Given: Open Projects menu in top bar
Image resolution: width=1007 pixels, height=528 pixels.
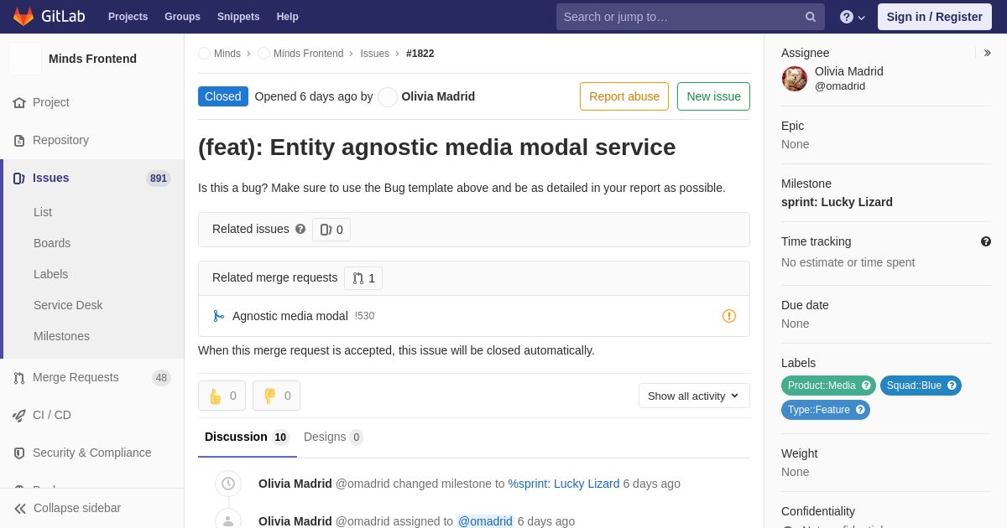Looking at the screenshot, I should (128, 17).
